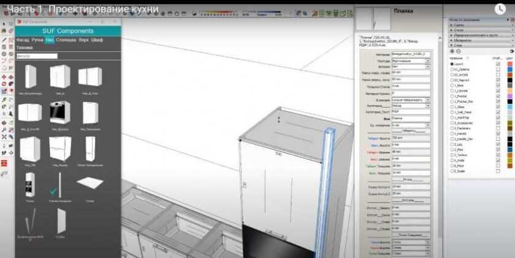Switch to the Фасад tab
515x258 pixels.
click(x=22, y=39)
